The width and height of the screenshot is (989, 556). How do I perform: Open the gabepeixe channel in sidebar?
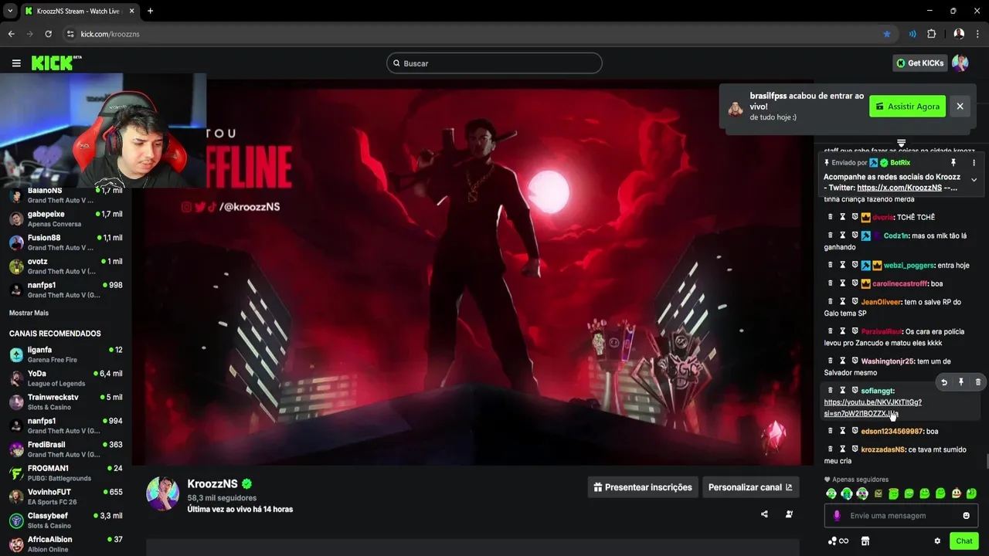[x=66, y=219]
